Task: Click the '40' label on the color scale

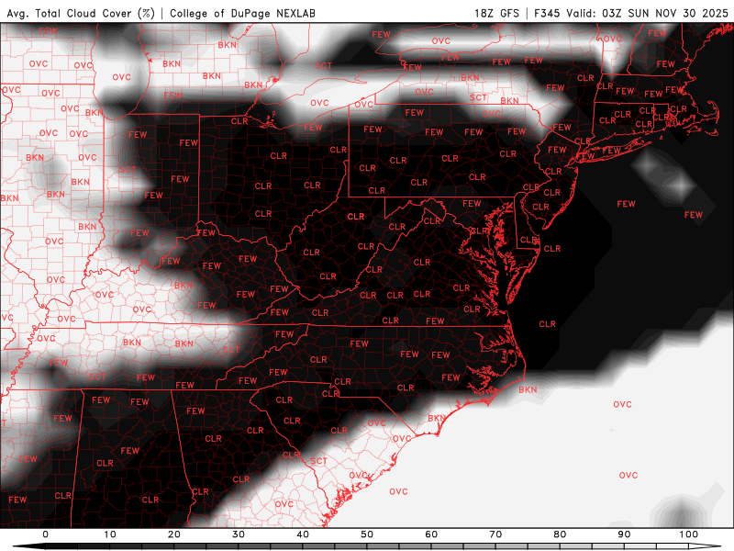Action: pyautogui.click(x=303, y=534)
